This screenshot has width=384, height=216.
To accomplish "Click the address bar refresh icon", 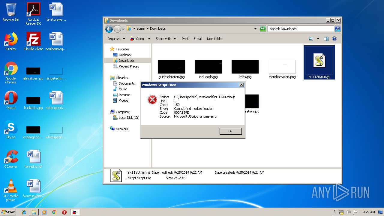I will [263, 29].
